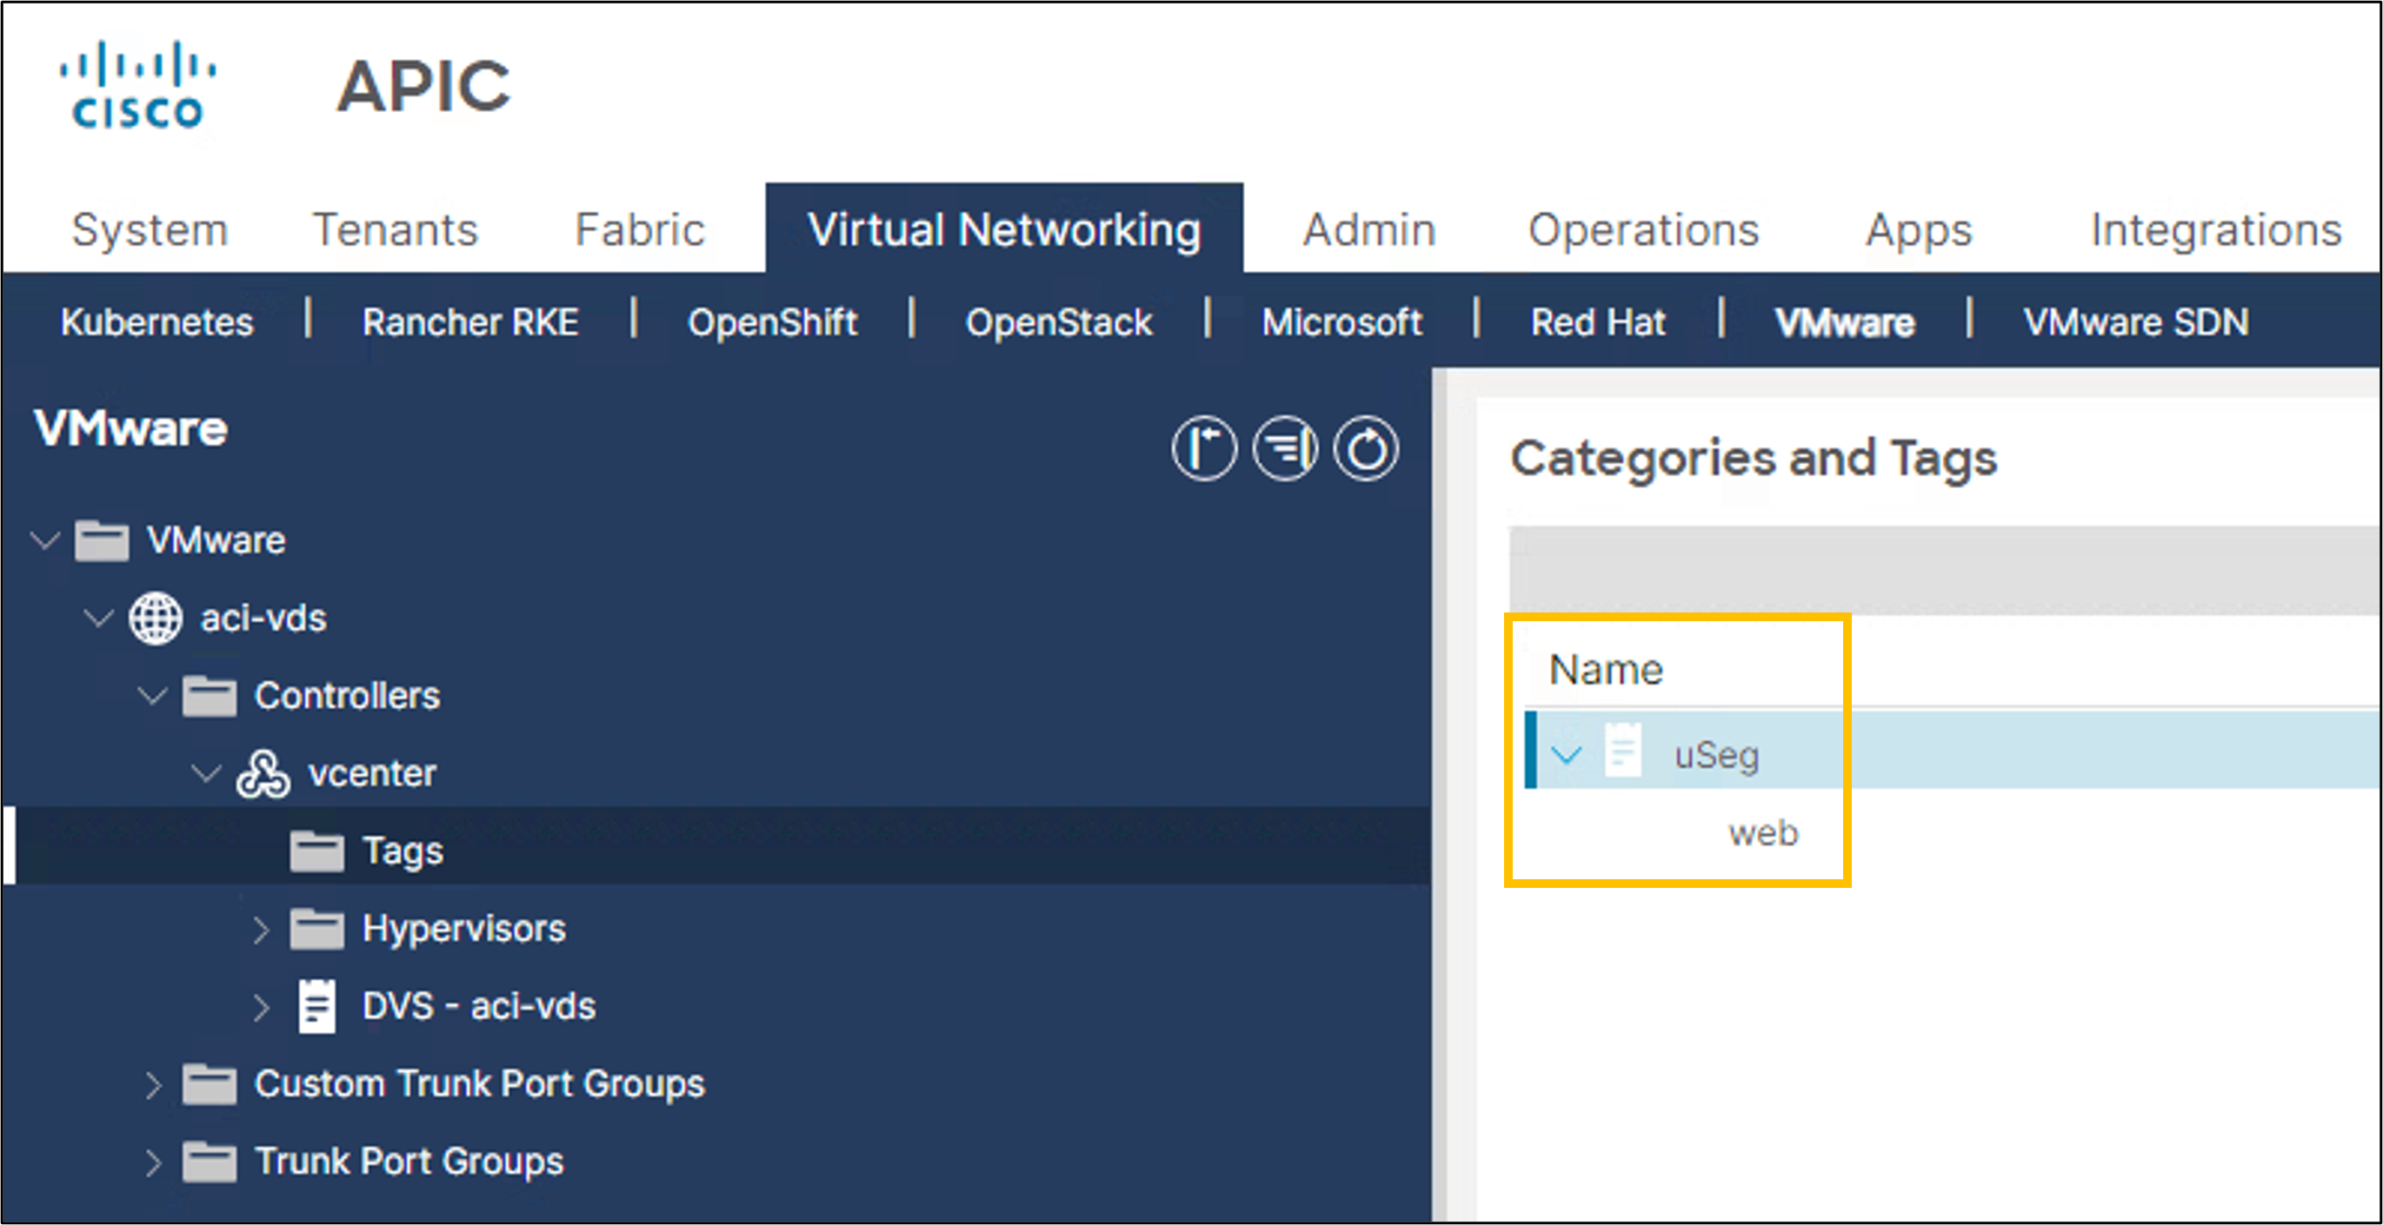Open the Tenants menu tab
This screenshot has width=2383, height=1225.
(x=395, y=229)
